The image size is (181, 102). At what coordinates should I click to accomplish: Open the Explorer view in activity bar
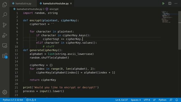coord(5,5)
